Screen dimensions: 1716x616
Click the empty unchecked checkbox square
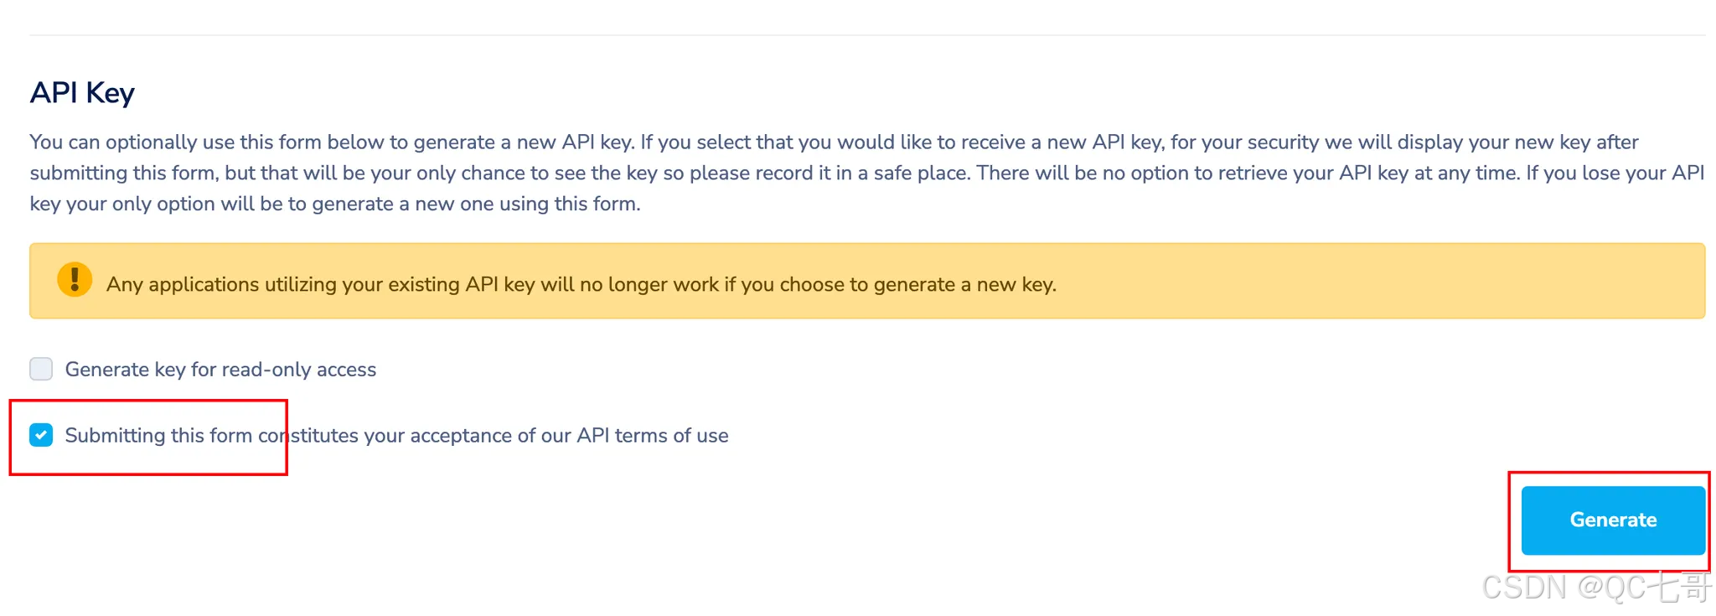click(x=40, y=369)
